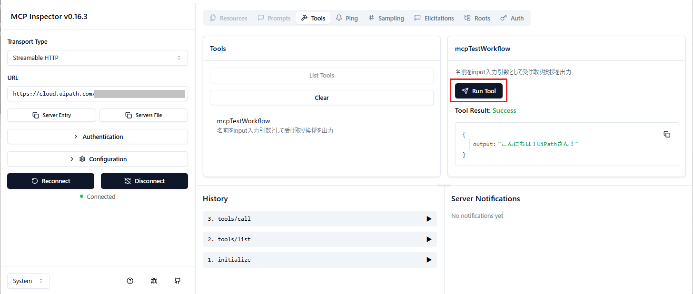The image size is (693, 294).
Task: Open the Elicitations tab
Action: pyautogui.click(x=434, y=18)
